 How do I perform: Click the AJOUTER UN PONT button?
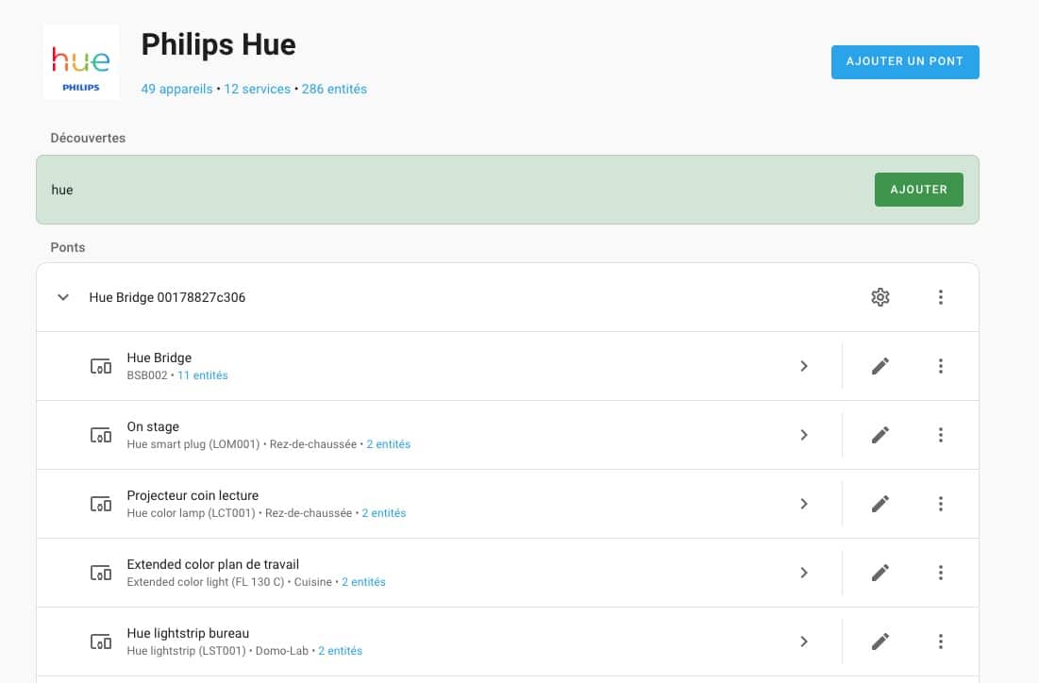click(x=905, y=61)
